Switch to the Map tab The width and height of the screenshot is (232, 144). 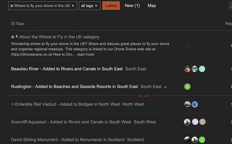pos(152,6)
